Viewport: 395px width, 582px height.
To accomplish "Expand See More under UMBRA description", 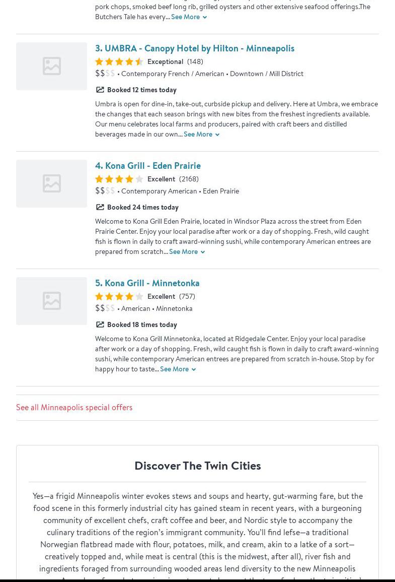I will click(x=201, y=135).
